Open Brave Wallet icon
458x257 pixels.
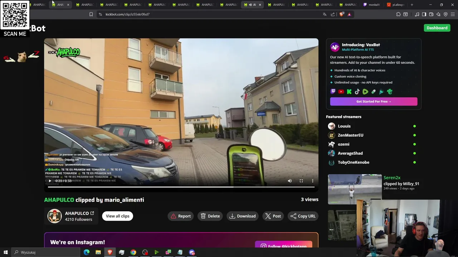click(431, 14)
